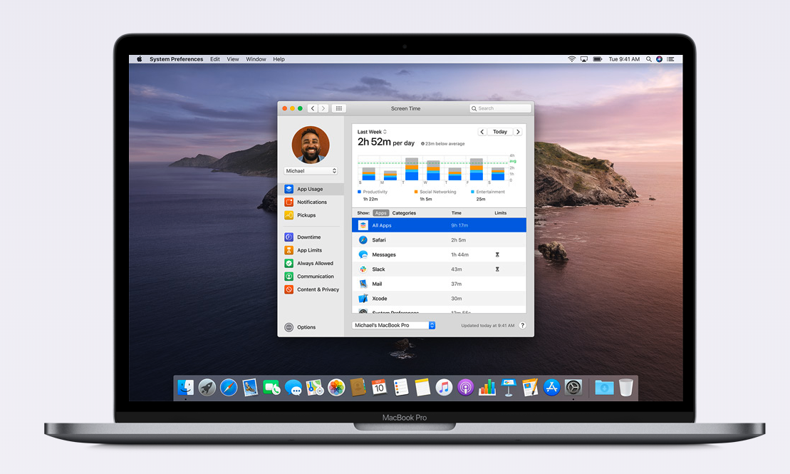Open the Apple menu
790x474 pixels.
tap(139, 59)
